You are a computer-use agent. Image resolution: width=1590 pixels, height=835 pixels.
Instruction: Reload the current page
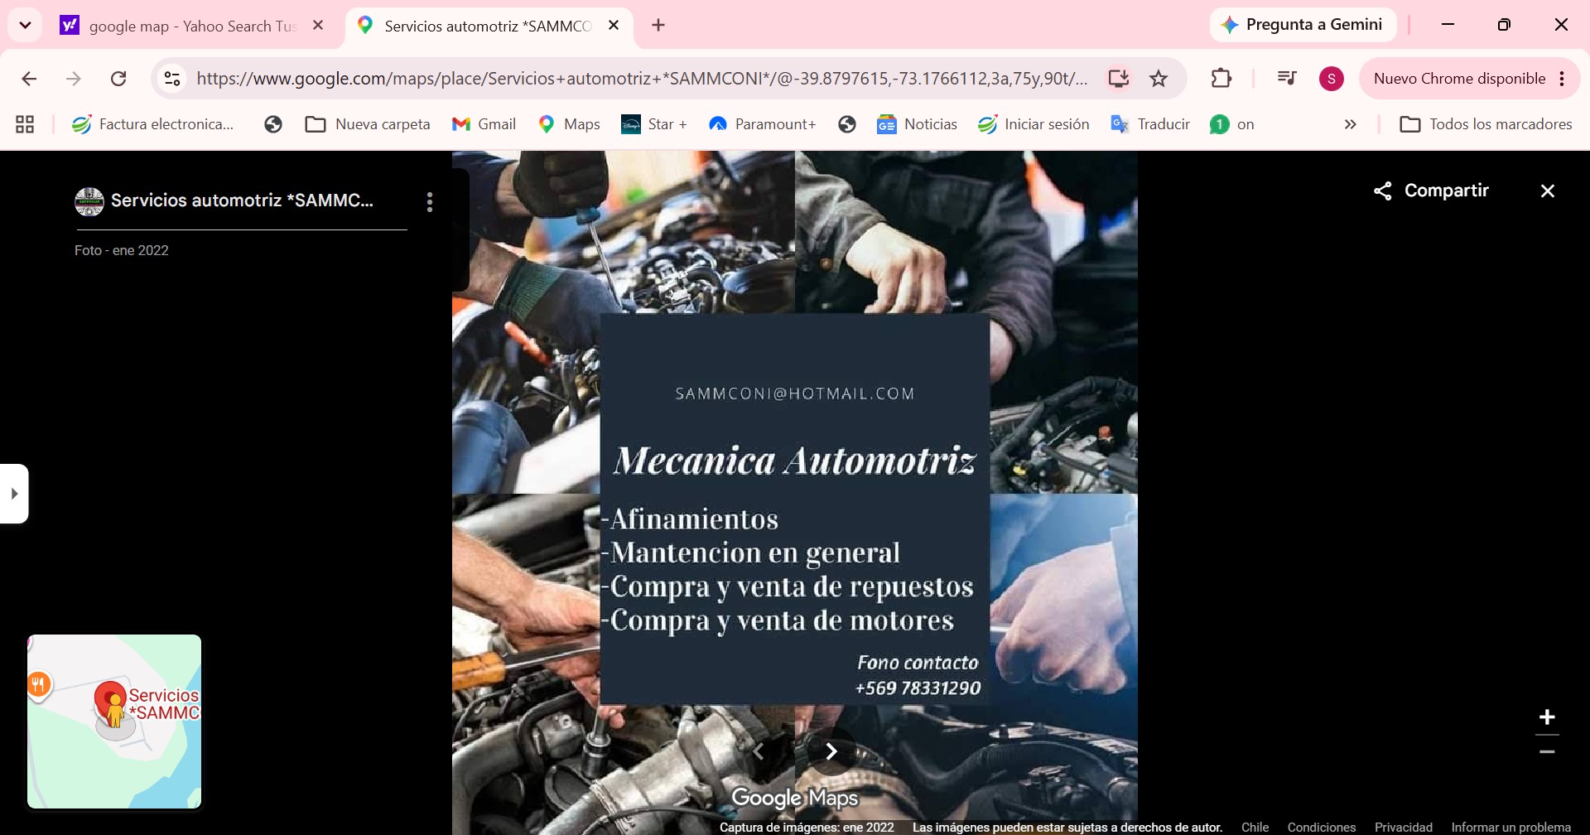pyautogui.click(x=118, y=79)
